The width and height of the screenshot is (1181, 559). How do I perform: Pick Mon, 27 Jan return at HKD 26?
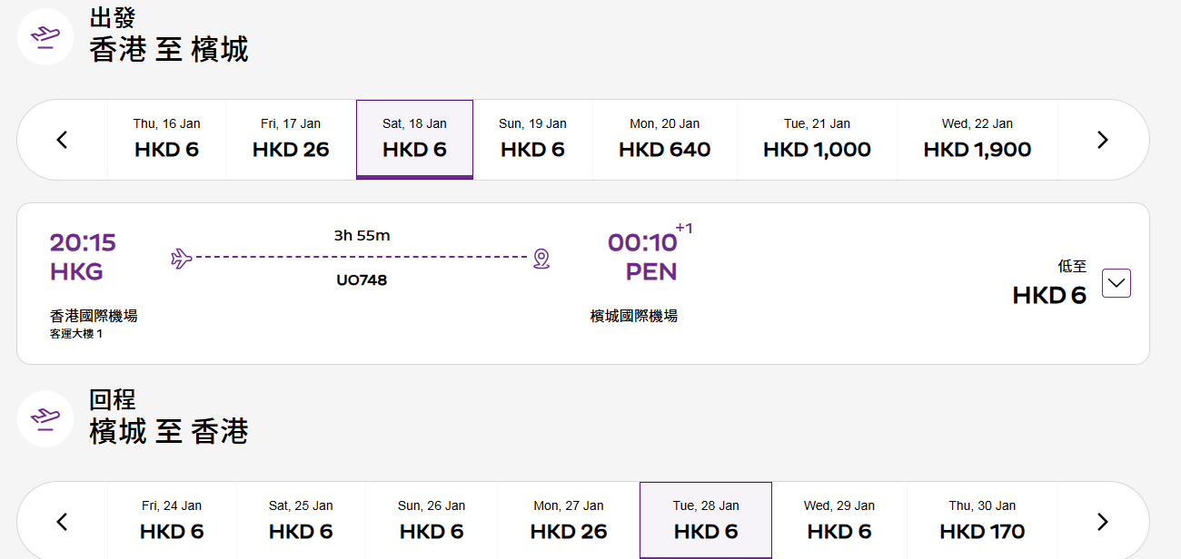click(569, 521)
